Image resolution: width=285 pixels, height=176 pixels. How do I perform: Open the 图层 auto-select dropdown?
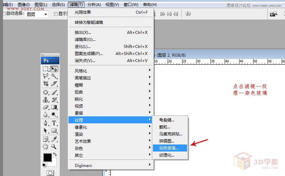[x=37, y=14]
